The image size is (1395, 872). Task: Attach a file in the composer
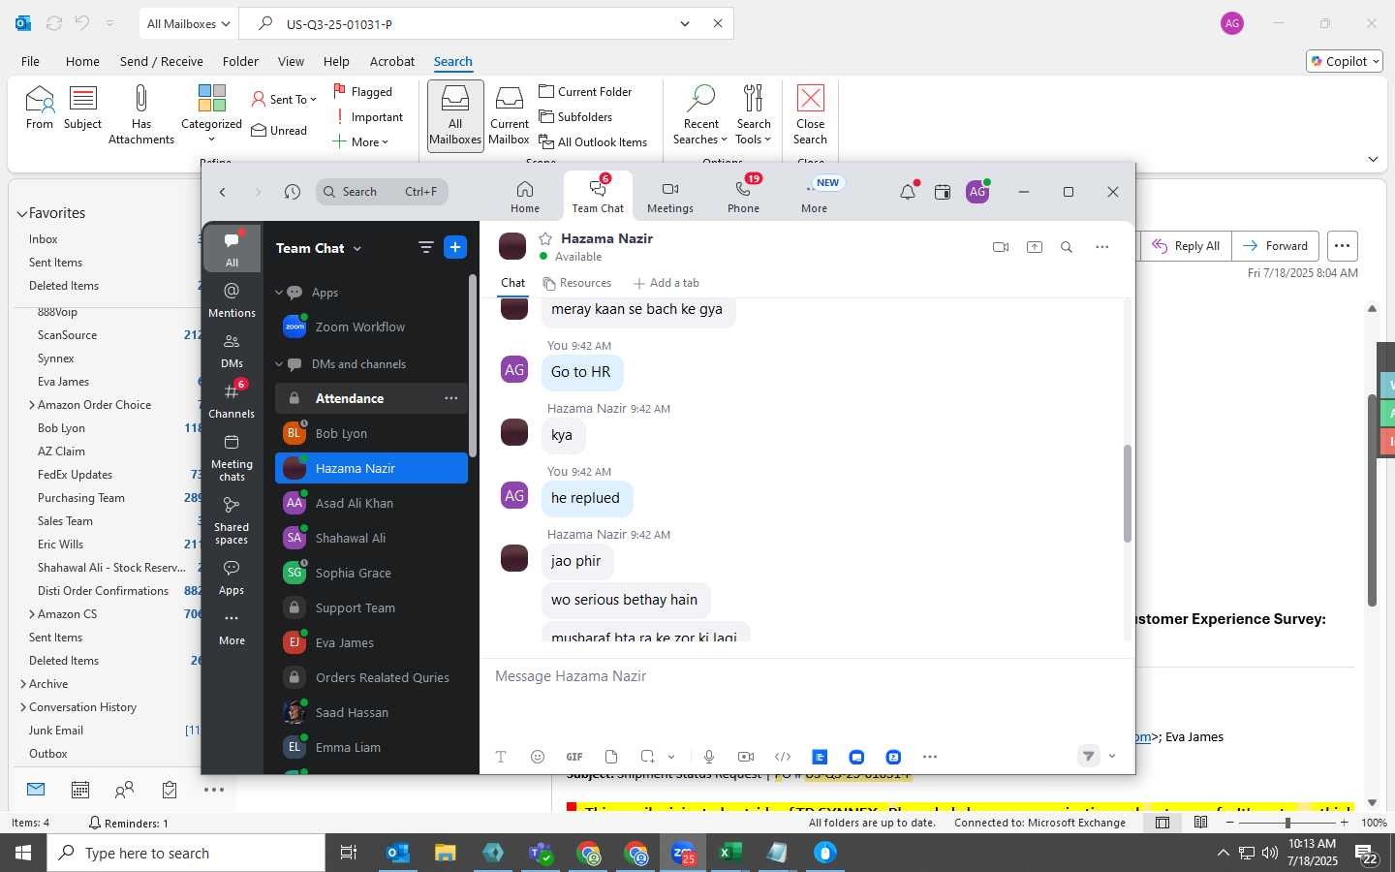611,757
